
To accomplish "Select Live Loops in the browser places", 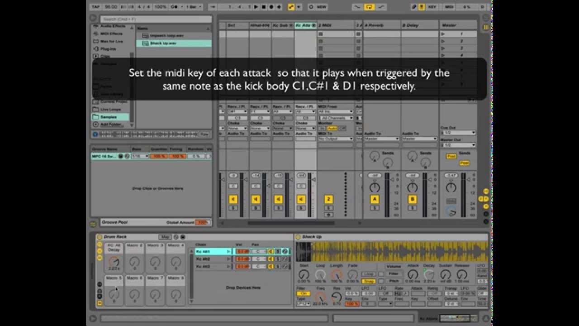I will point(110,109).
